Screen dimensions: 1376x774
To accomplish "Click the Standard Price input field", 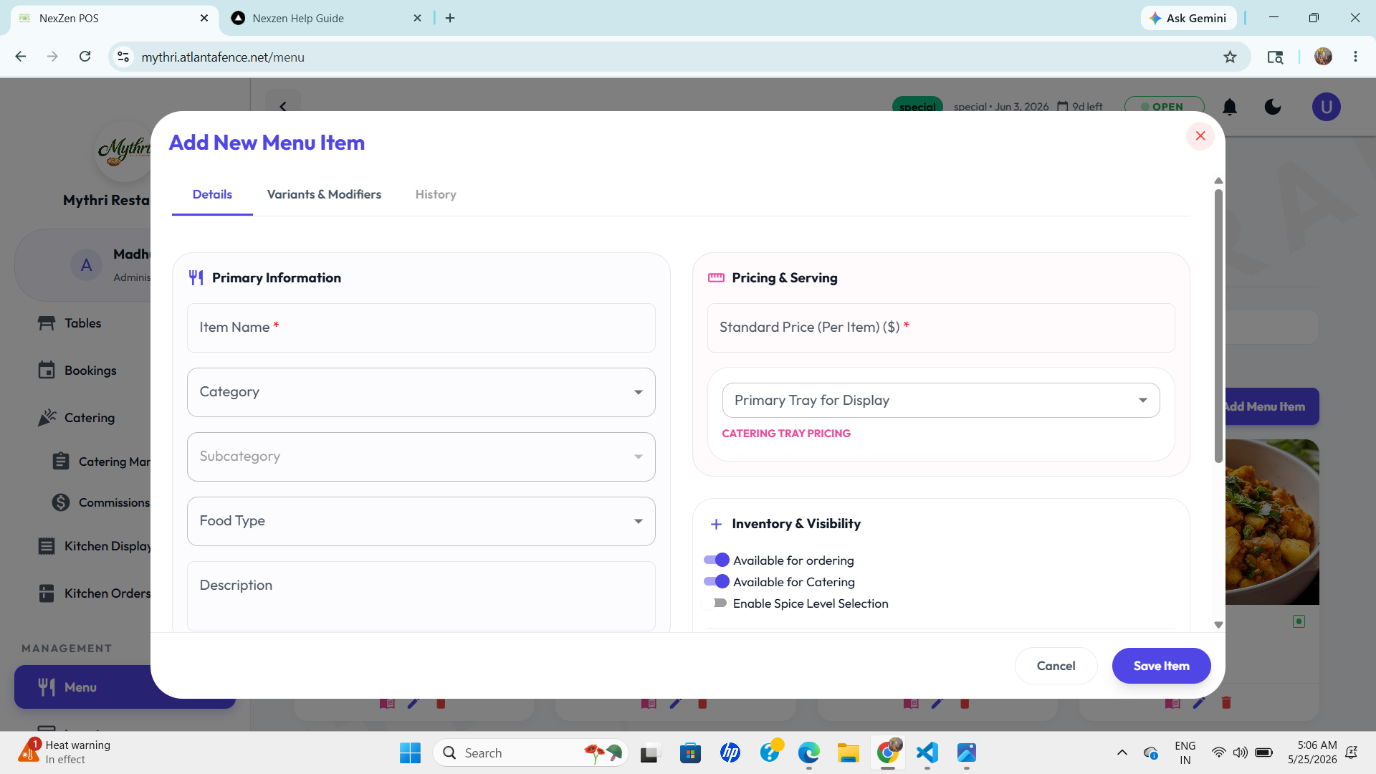I will [941, 328].
